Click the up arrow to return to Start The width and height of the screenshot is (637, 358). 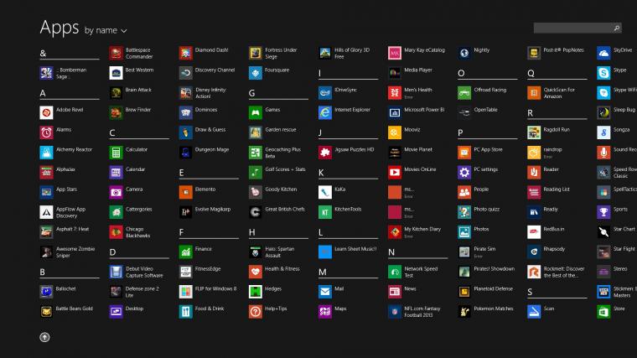click(44, 337)
